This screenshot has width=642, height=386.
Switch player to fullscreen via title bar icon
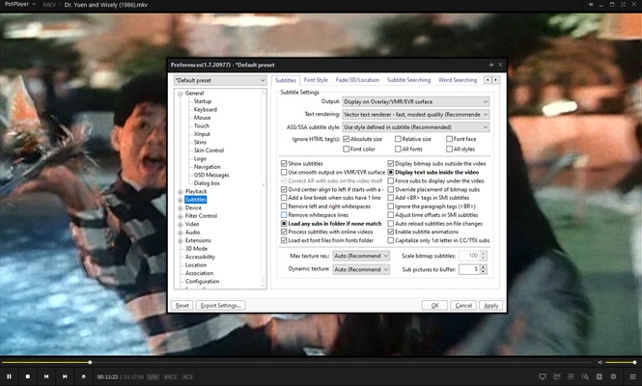(623, 5)
